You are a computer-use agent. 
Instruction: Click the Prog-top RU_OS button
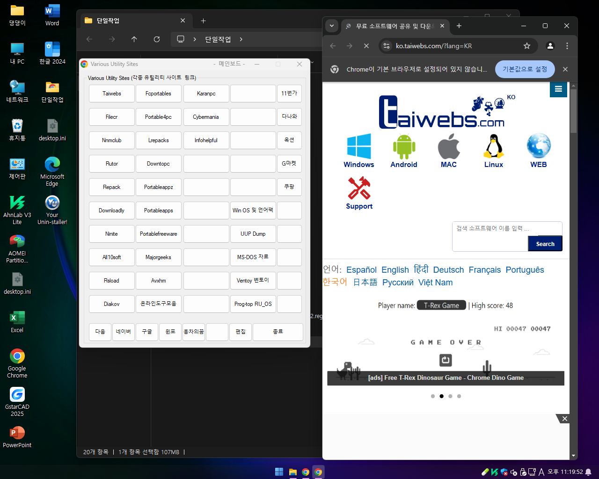(253, 304)
